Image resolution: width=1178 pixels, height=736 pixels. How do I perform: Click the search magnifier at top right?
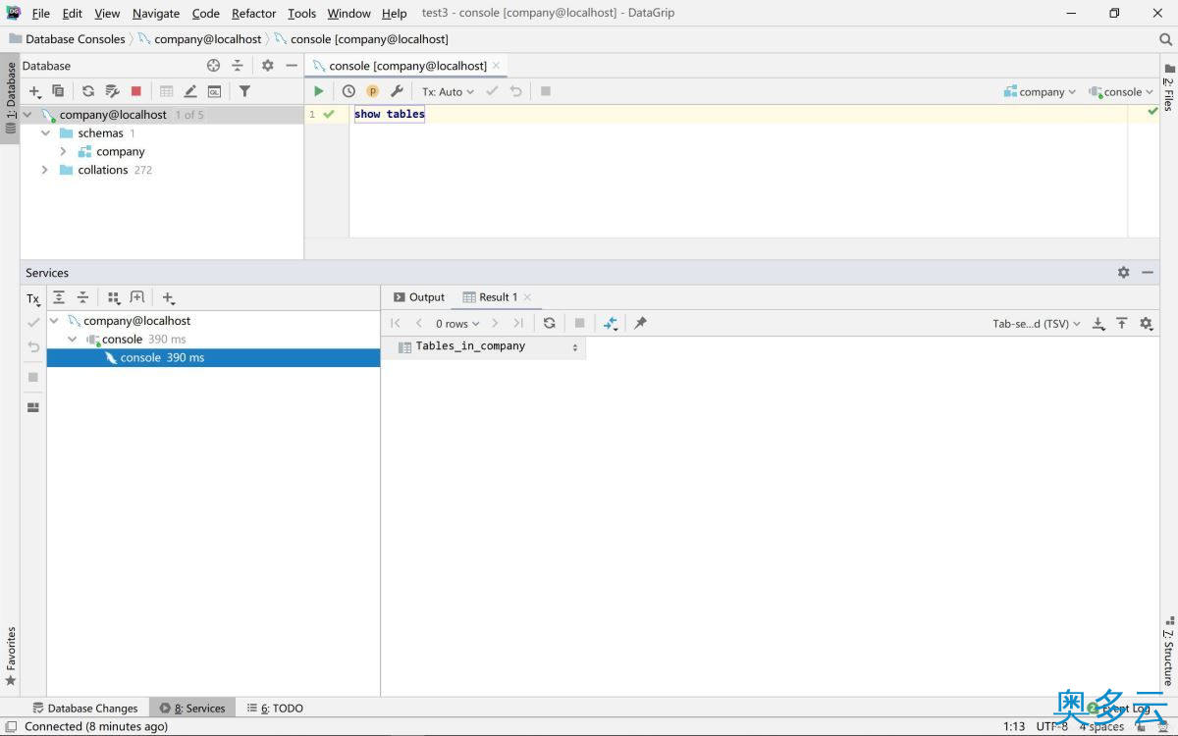click(x=1166, y=39)
